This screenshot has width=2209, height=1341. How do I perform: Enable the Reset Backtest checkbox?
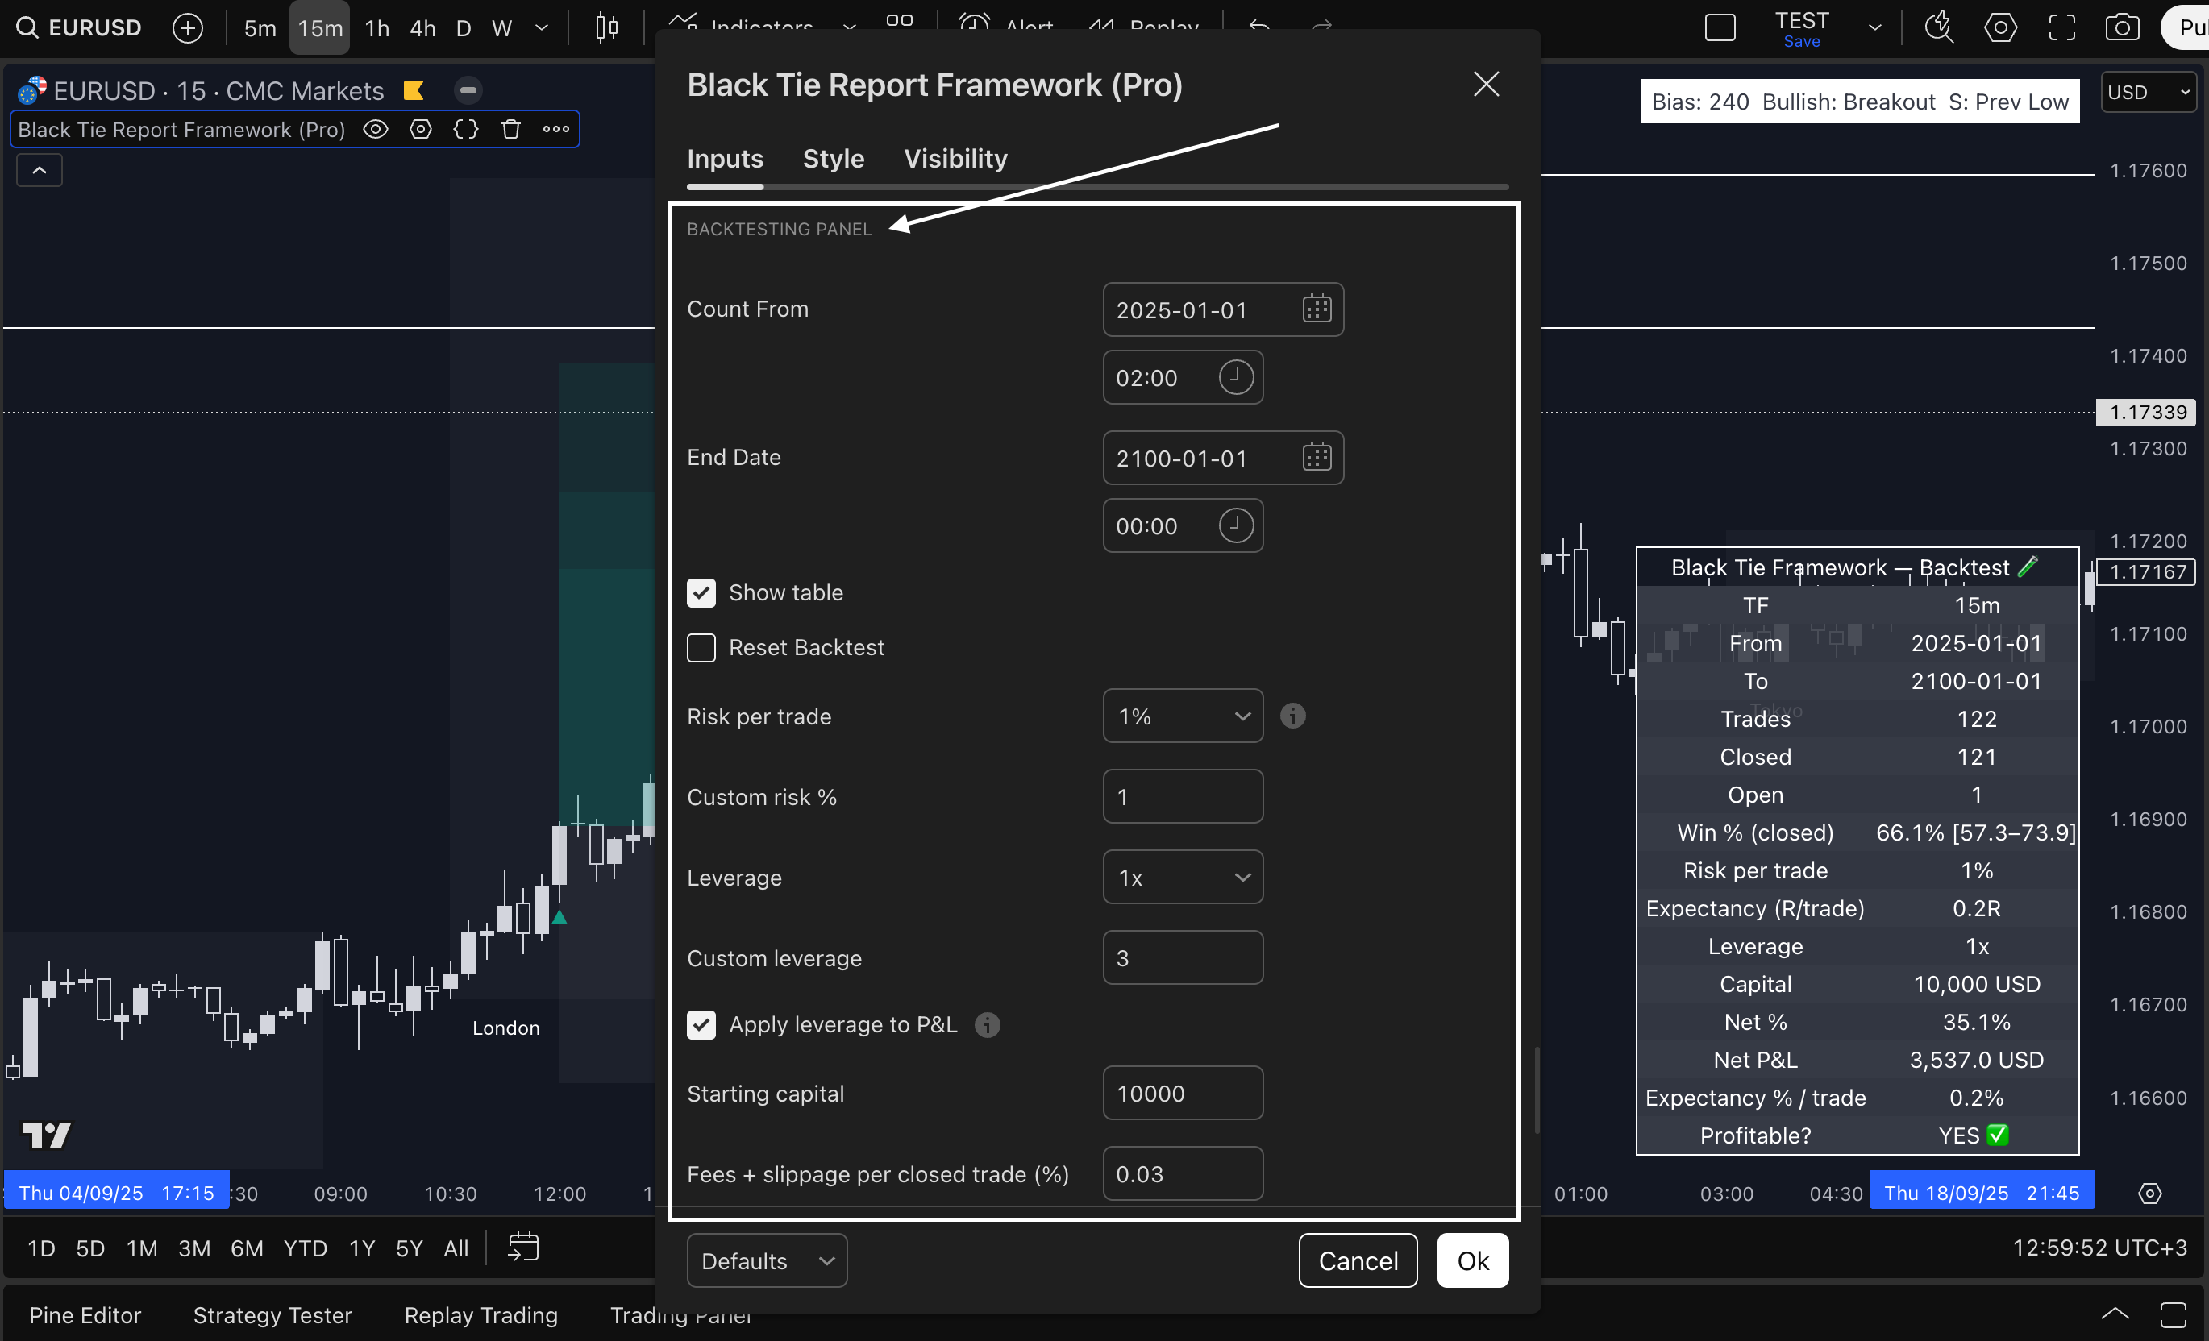(701, 647)
